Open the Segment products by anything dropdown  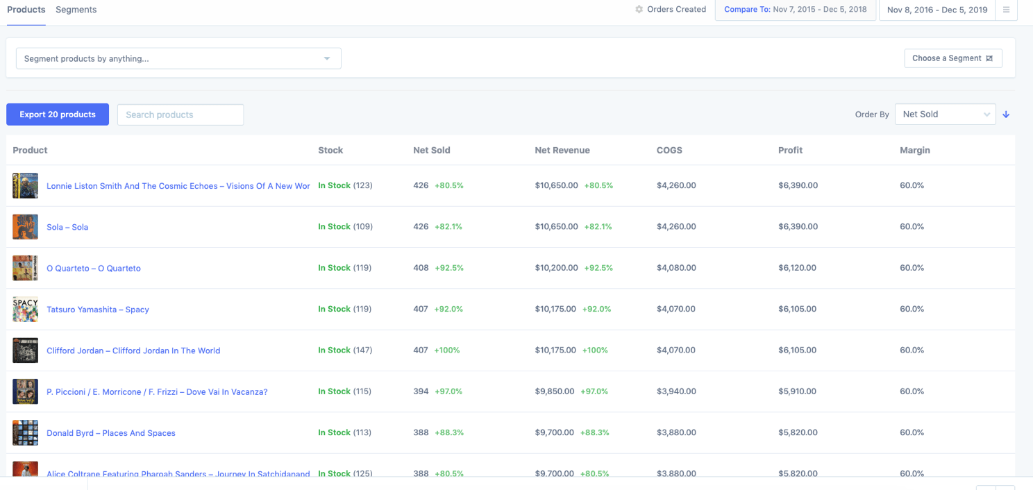pyautogui.click(x=178, y=58)
